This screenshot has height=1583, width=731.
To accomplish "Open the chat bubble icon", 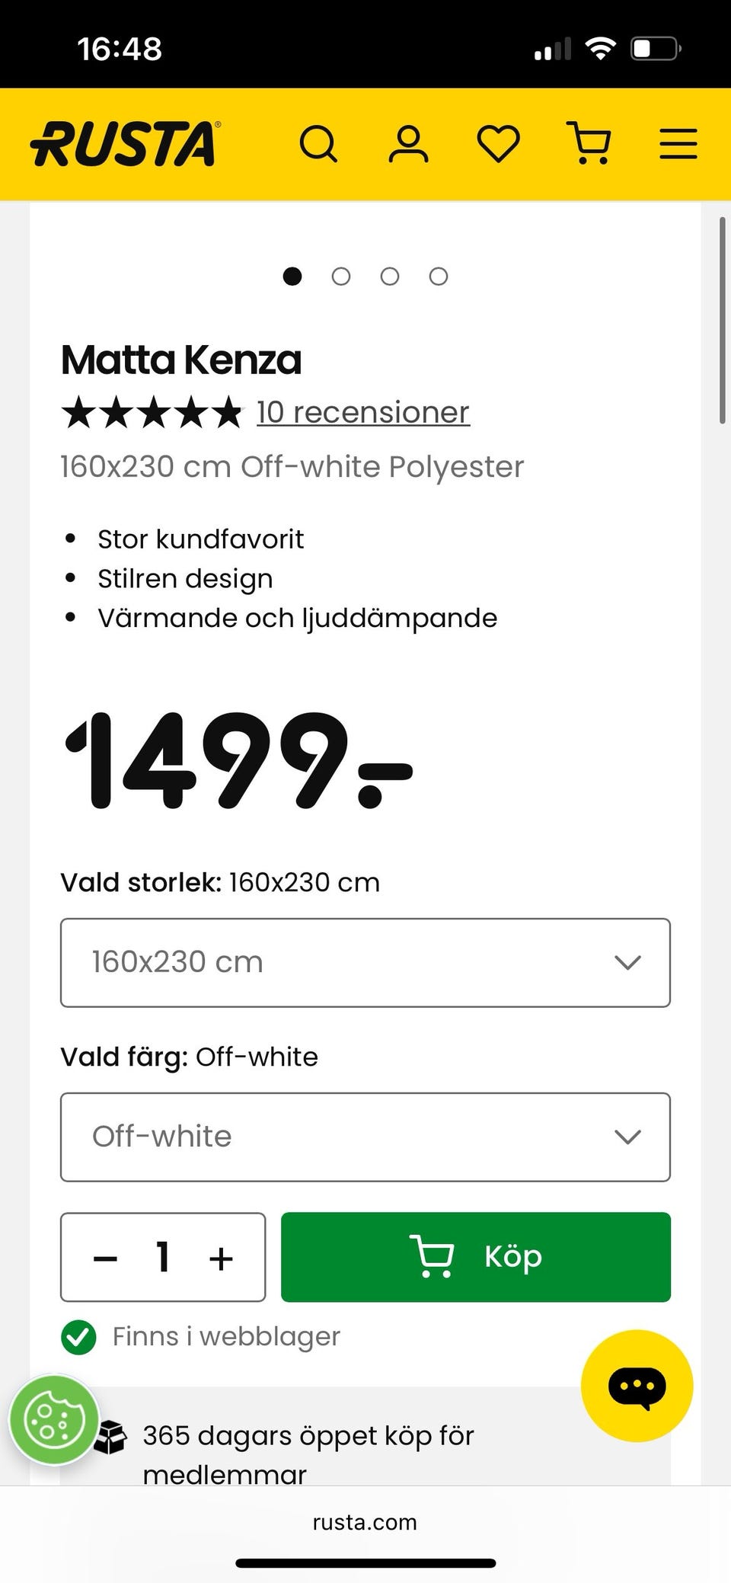I will pos(637,1386).
